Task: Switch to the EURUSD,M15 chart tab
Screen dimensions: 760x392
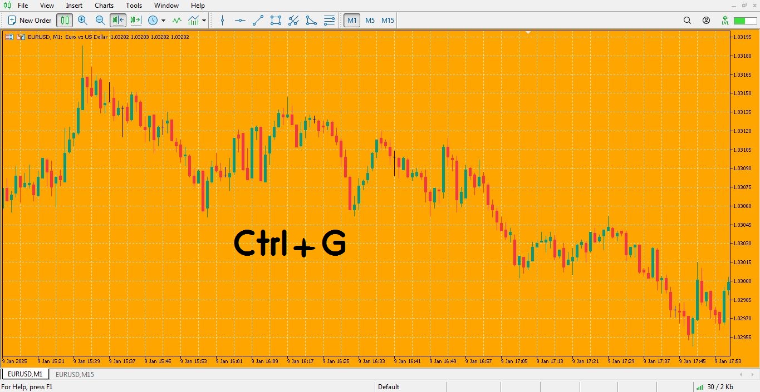Action: (75, 375)
